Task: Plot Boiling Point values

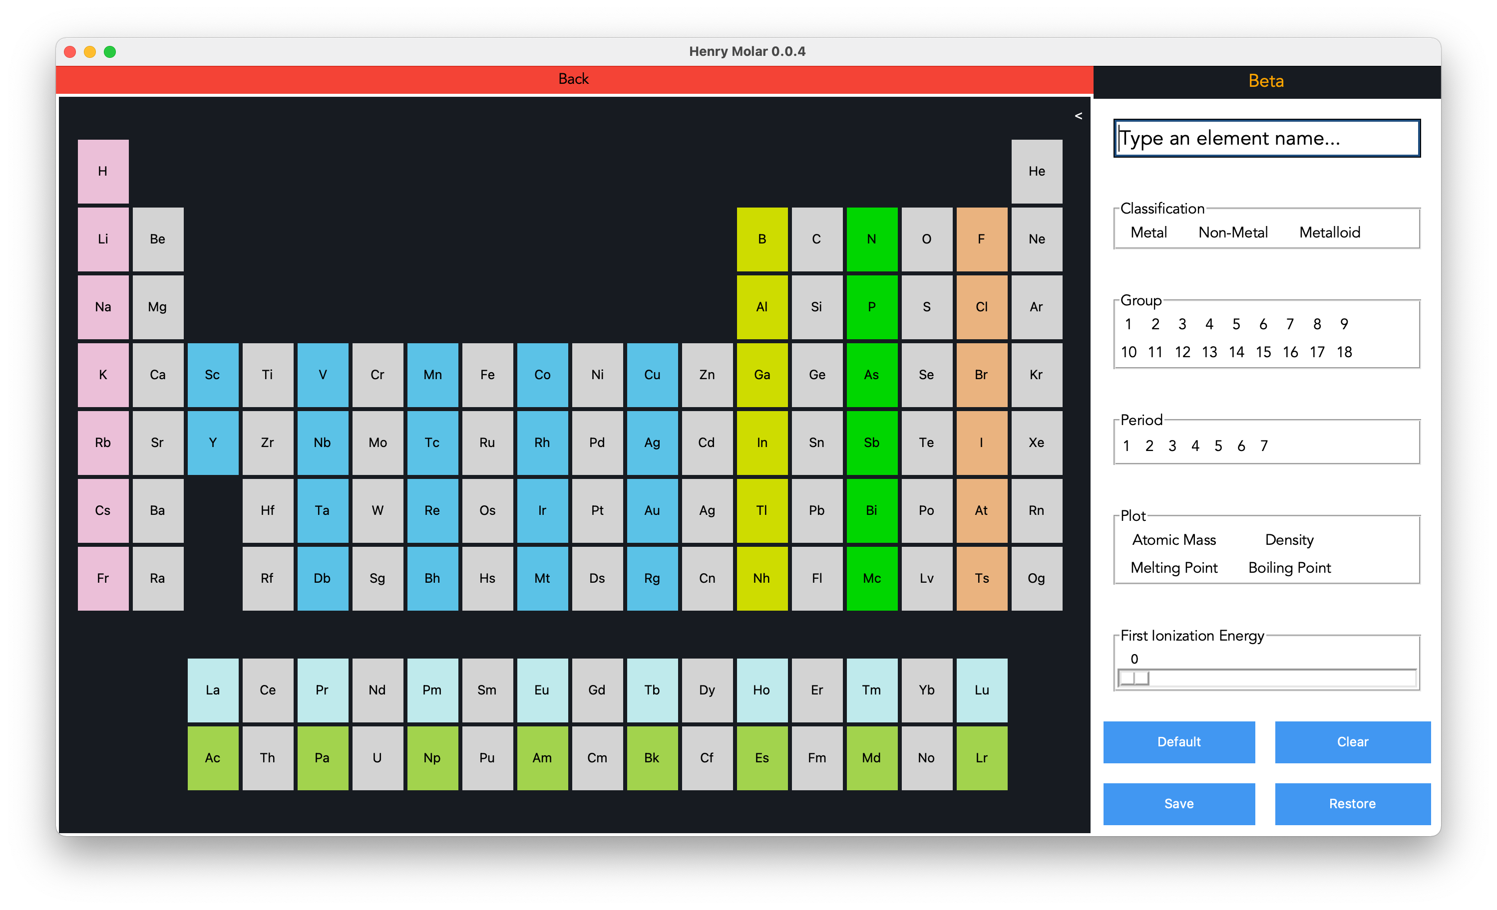Action: (x=1289, y=568)
